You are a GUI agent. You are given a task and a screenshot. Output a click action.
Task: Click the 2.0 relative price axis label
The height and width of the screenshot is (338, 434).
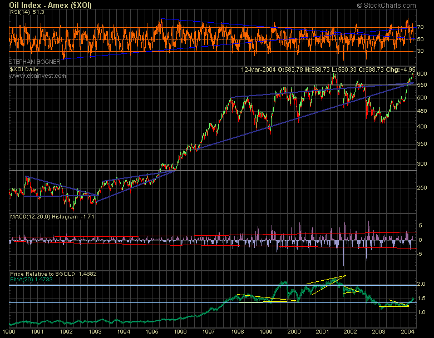[x=422, y=284]
